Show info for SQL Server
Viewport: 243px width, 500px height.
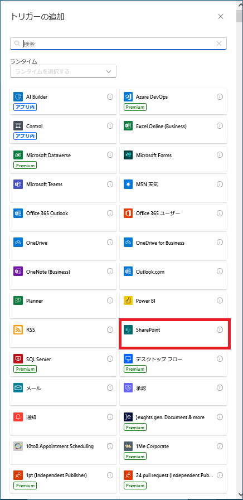[110, 359]
